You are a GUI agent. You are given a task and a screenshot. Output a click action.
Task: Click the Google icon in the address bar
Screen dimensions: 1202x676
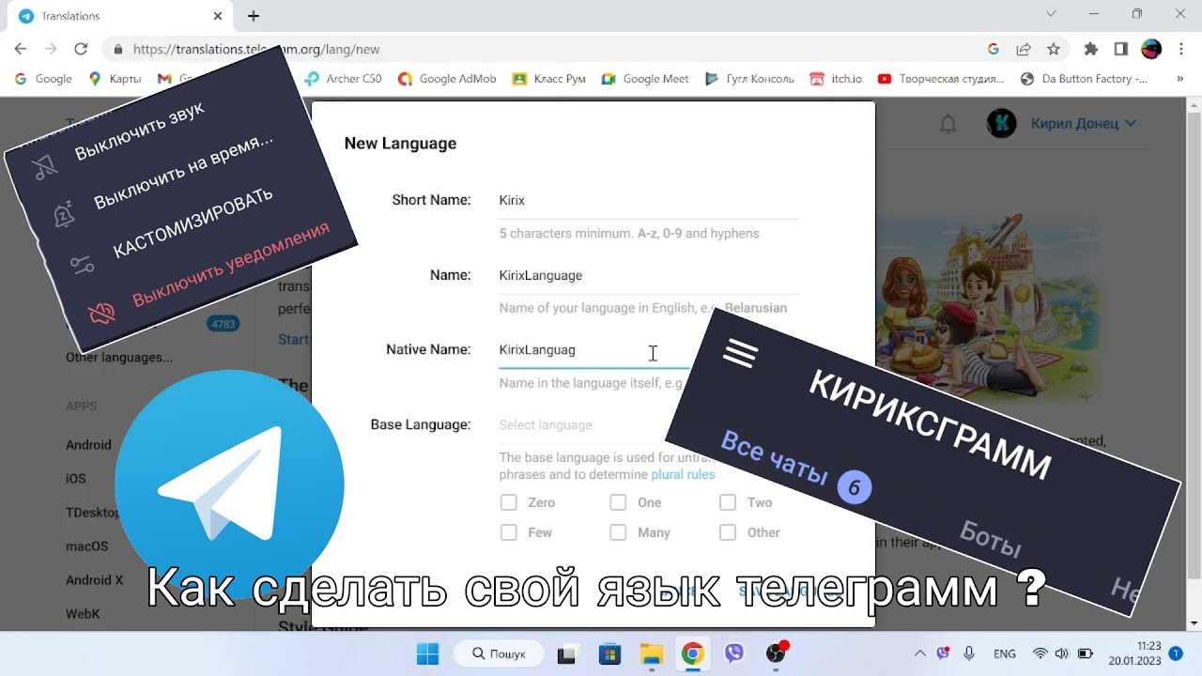point(994,49)
